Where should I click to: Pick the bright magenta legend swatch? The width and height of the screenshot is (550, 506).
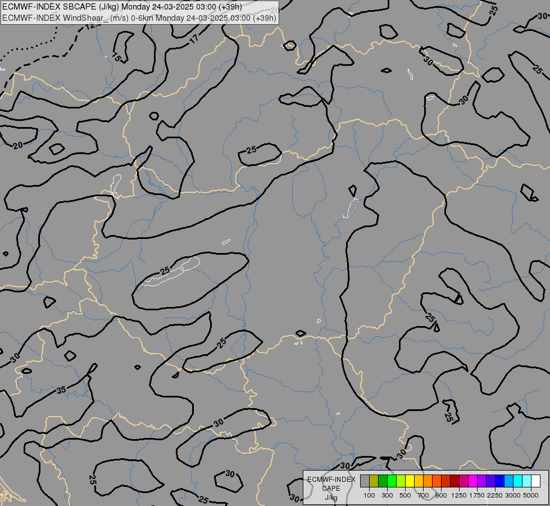[472, 481]
